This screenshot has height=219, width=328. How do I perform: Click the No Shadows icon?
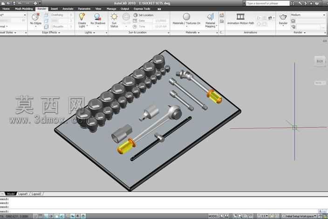tap(98, 17)
